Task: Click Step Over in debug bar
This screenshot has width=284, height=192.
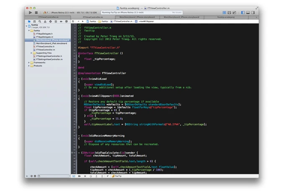Action: tap(91, 176)
